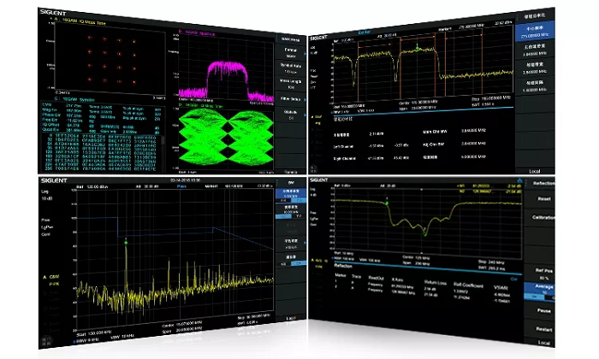Click the SIGLENT logo on modulation analysis screen
The width and height of the screenshot is (599, 359).
coord(53,12)
